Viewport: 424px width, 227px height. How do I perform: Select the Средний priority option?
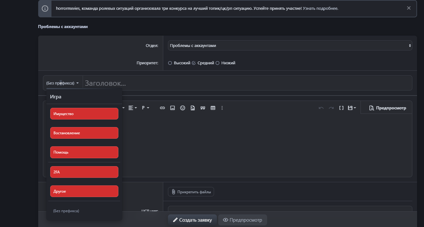click(x=194, y=63)
